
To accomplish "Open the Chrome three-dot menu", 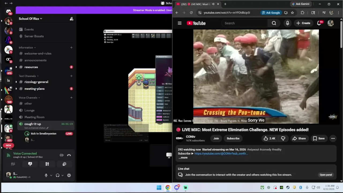I will [338, 13].
